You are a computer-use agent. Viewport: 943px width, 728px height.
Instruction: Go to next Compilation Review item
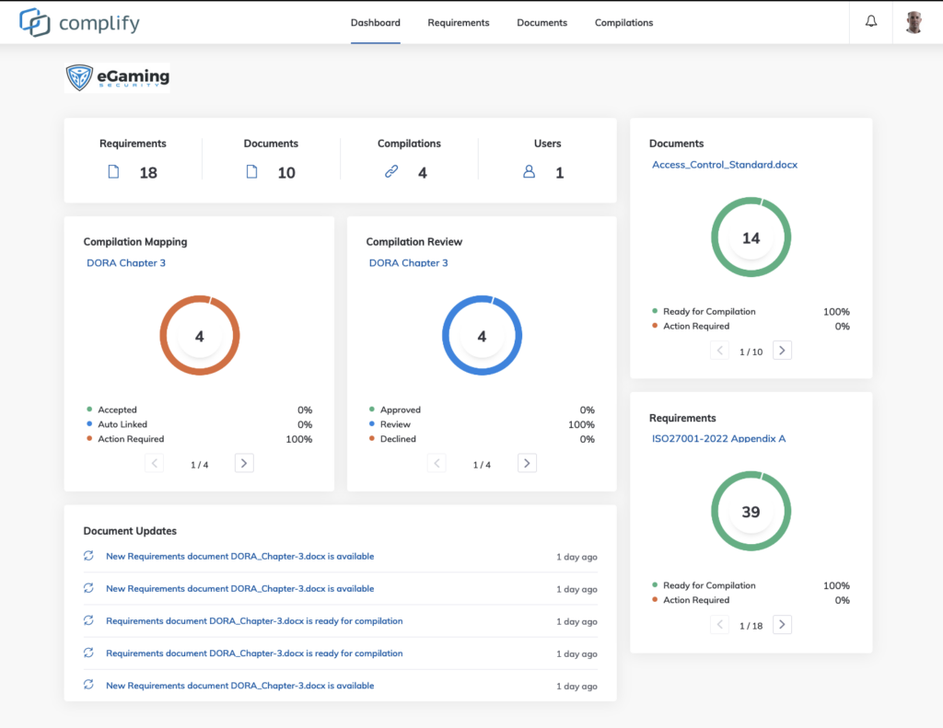pos(527,464)
